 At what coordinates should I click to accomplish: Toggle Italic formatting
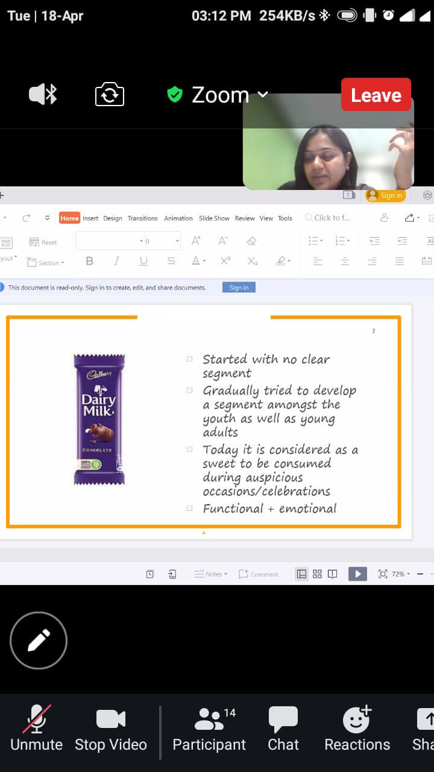click(116, 261)
